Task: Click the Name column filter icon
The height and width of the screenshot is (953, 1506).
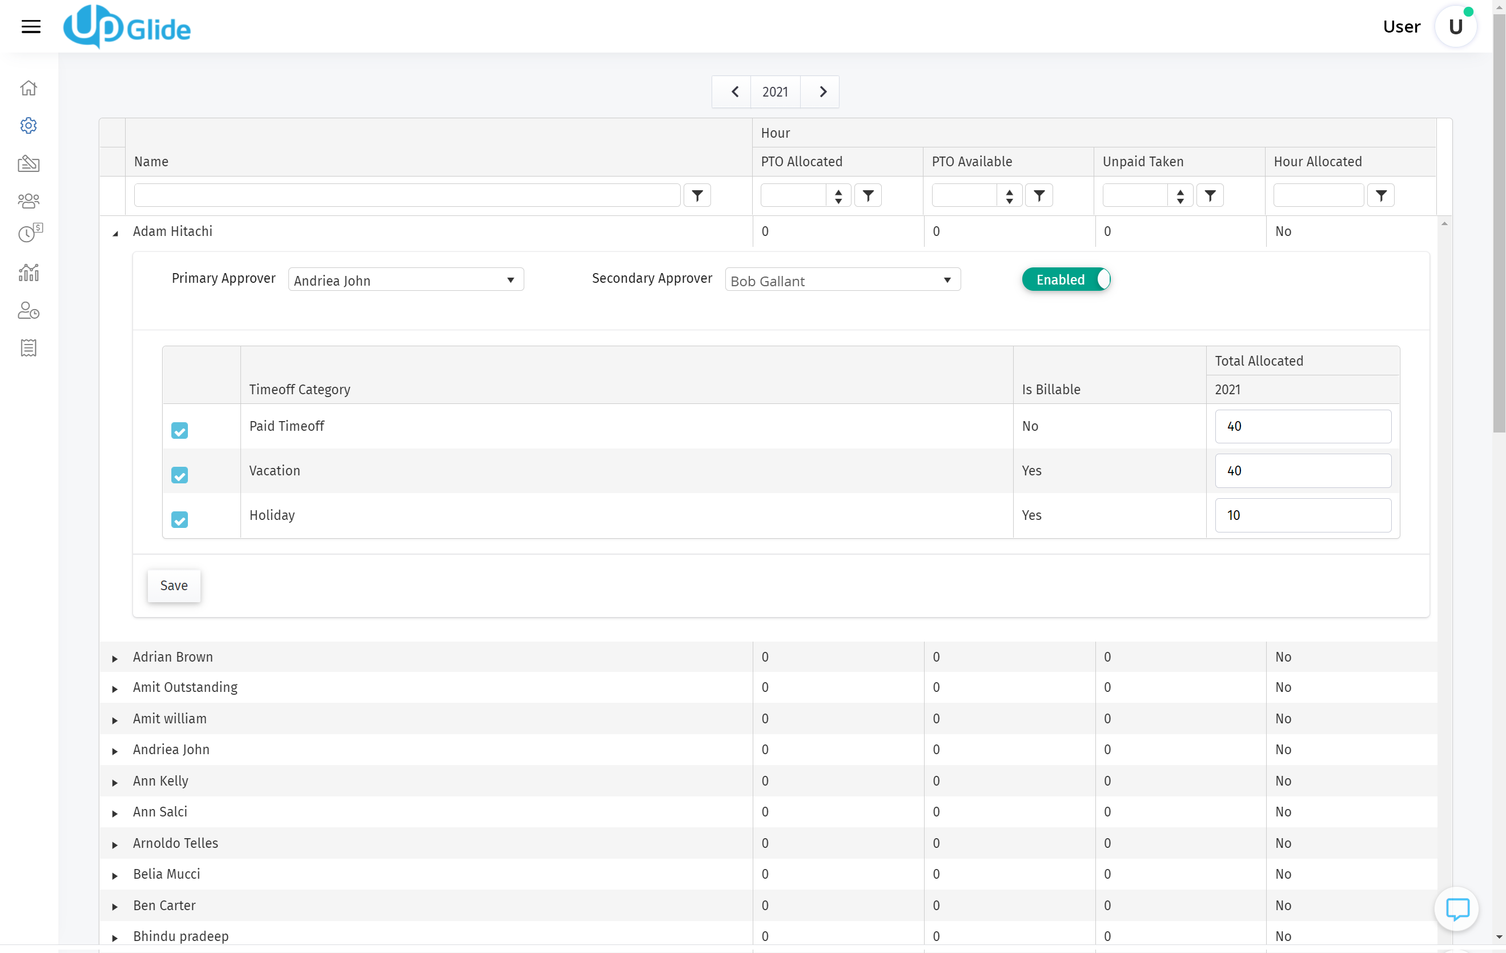Action: 697,196
